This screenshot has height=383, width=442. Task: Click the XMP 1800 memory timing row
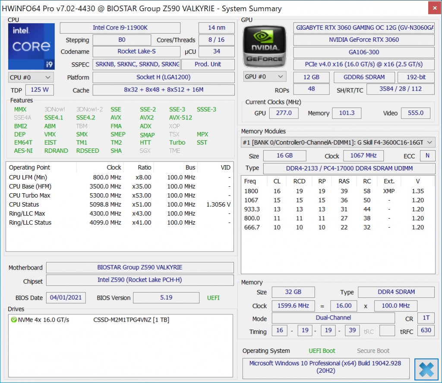338,191
